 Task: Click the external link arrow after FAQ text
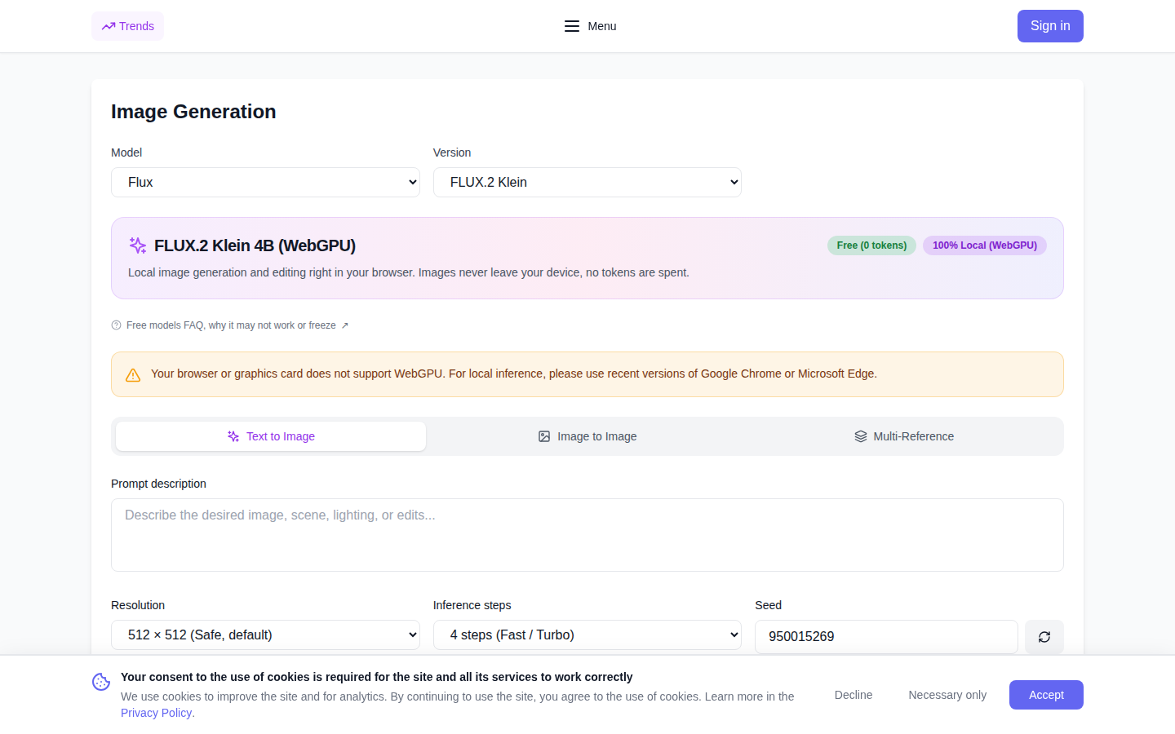pyautogui.click(x=345, y=325)
